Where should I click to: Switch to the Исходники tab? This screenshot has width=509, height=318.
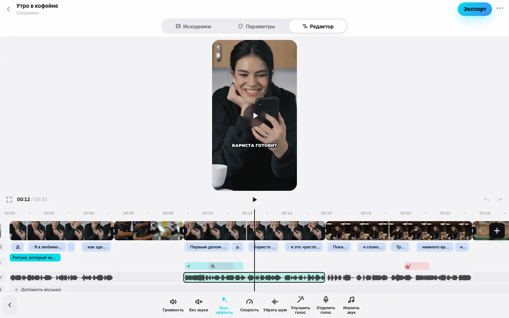pyautogui.click(x=193, y=26)
